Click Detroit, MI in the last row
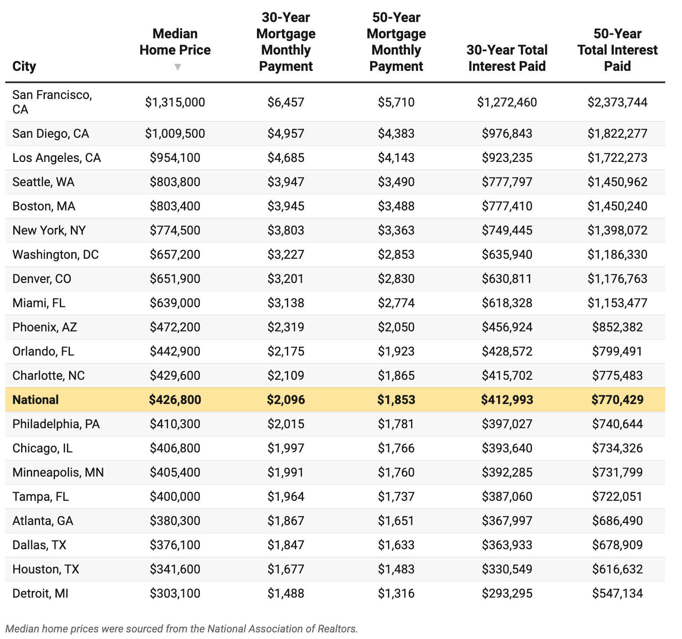Screen dimensions: 682x639 (40, 593)
